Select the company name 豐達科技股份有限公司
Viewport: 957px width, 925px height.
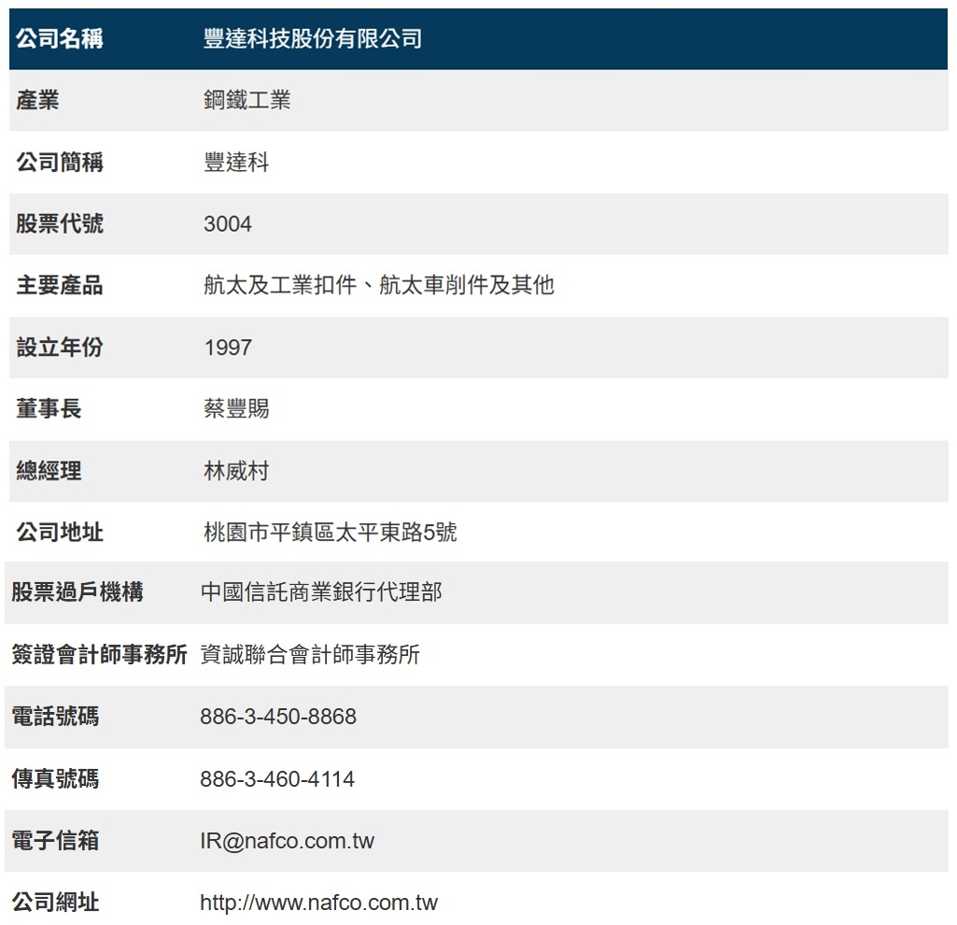click(x=313, y=38)
